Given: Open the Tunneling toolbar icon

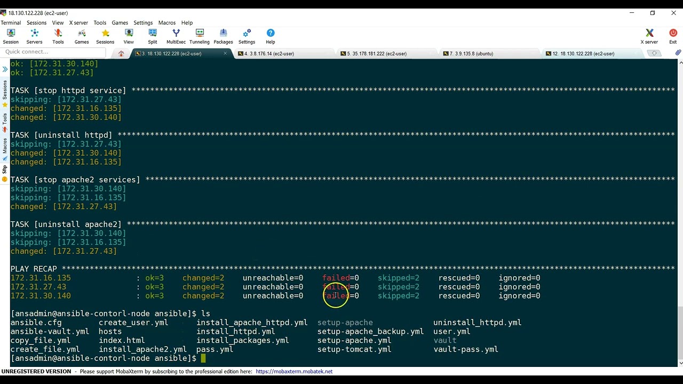Looking at the screenshot, I should (200, 36).
